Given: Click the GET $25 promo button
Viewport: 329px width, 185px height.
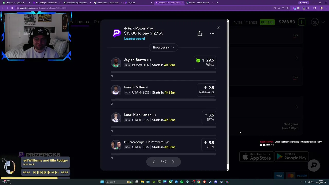Looking at the screenshot, I should [x=267, y=22].
